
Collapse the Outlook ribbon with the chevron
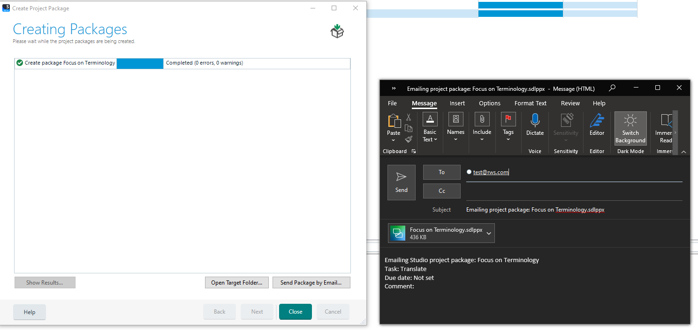(x=683, y=152)
